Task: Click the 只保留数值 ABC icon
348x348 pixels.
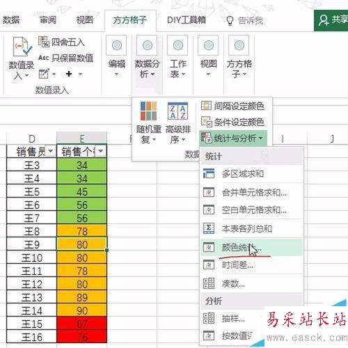Action: point(43,58)
